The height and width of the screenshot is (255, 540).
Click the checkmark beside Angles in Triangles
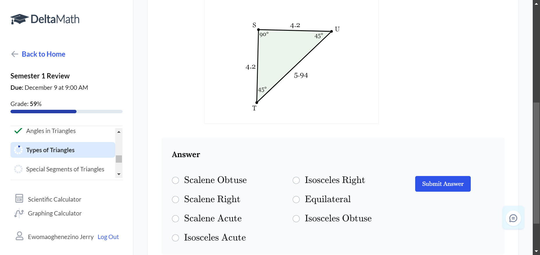click(x=18, y=131)
